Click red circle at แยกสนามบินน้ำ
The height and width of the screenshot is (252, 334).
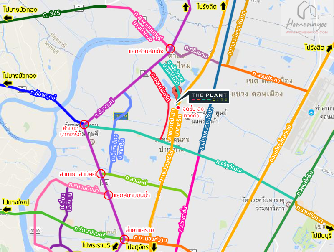point(108,195)
